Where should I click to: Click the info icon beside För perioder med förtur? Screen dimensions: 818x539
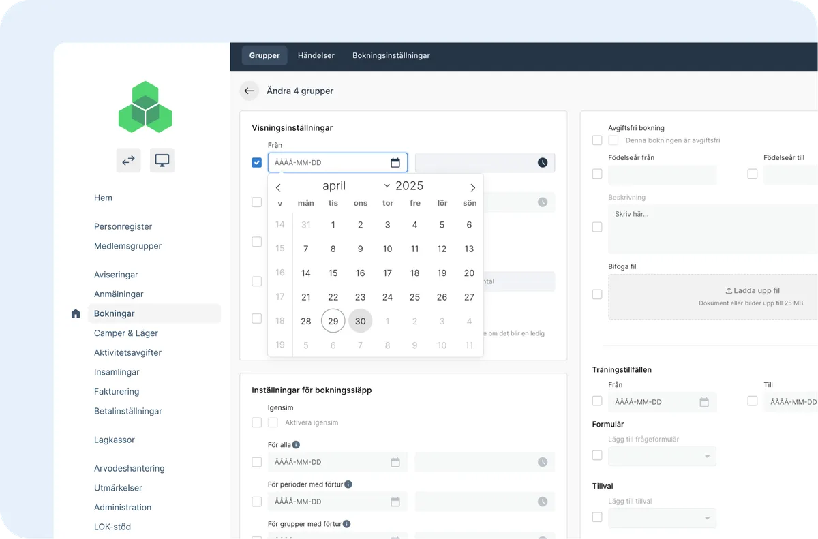[348, 484]
